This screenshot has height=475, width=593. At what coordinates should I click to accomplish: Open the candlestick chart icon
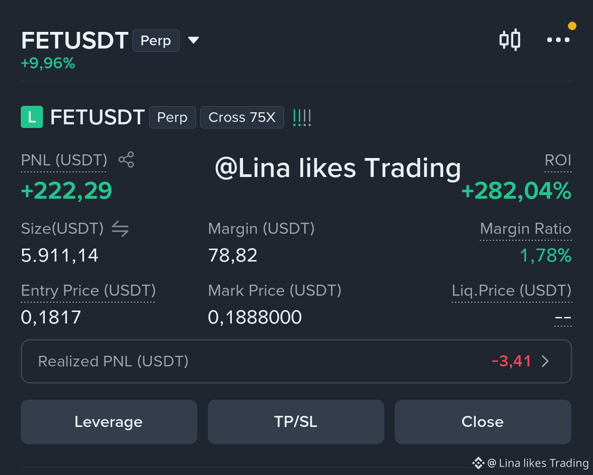click(x=510, y=40)
